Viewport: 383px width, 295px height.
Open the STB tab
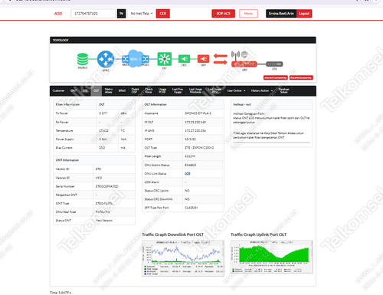click(x=85, y=90)
